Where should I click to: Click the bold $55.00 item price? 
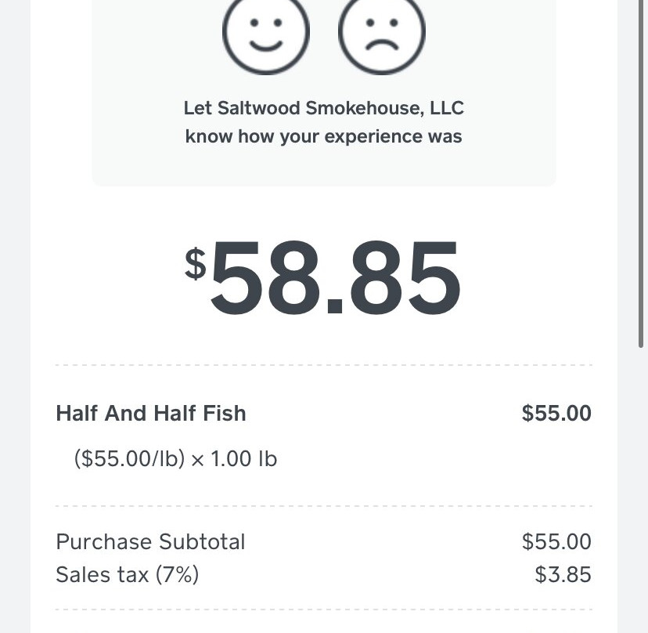556,414
